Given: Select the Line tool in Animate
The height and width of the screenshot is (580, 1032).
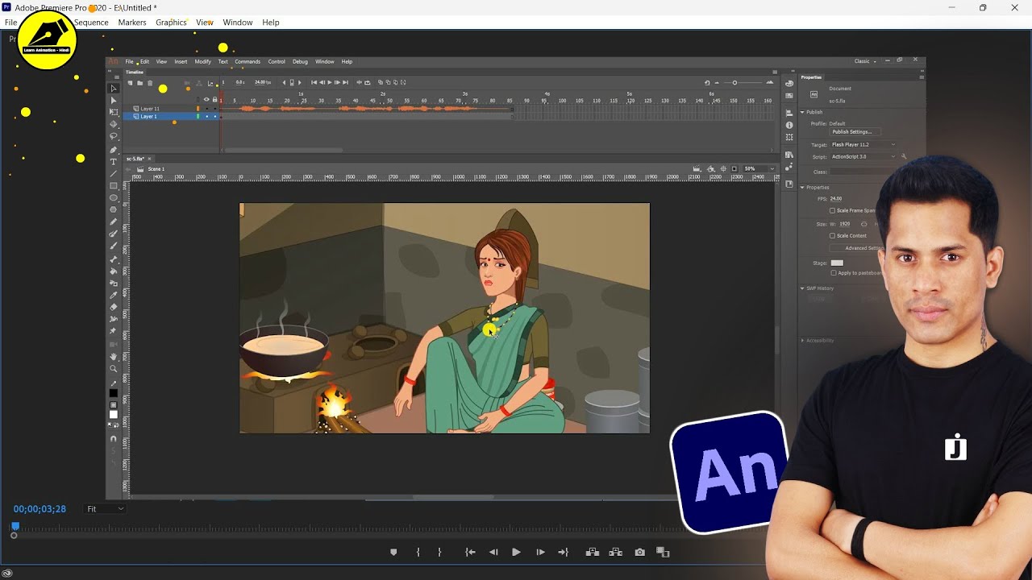Looking at the screenshot, I should click(x=114, y=174).
